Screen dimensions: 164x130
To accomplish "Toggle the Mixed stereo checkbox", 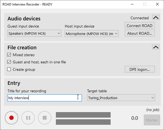I will tap(9, 55).
